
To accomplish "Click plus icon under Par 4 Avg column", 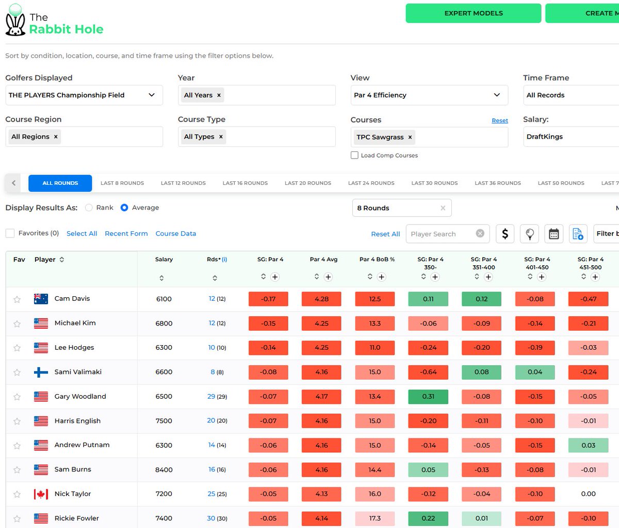I will click(x=328, y=277).
